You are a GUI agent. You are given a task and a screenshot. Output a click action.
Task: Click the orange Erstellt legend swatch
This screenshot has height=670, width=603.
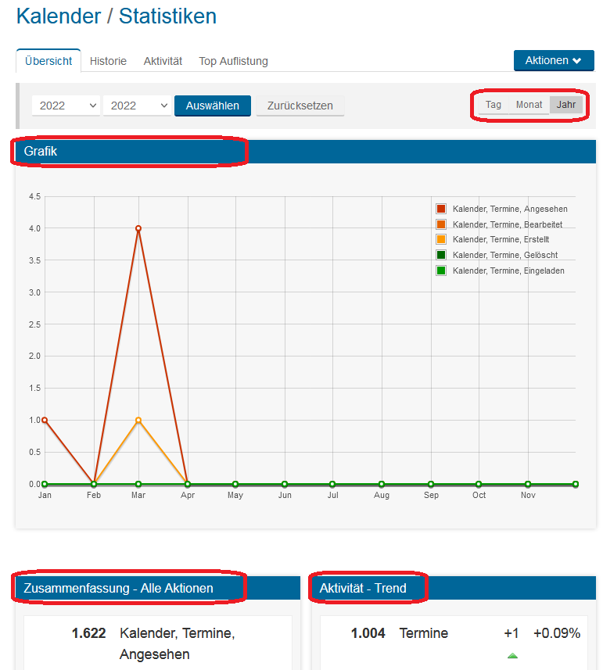click(441, 239)
